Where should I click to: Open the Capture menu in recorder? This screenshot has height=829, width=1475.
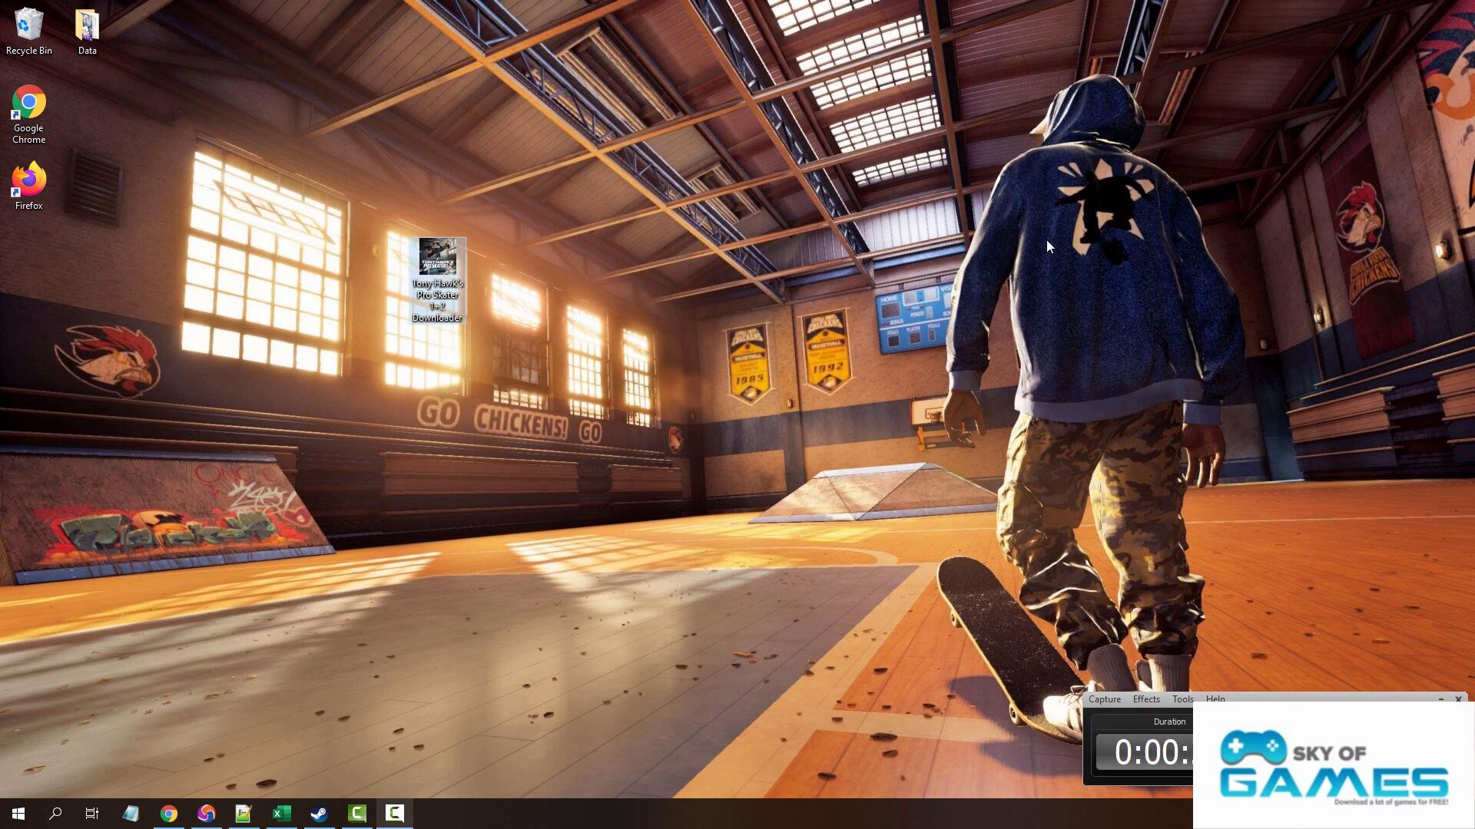coord(1104,699)
